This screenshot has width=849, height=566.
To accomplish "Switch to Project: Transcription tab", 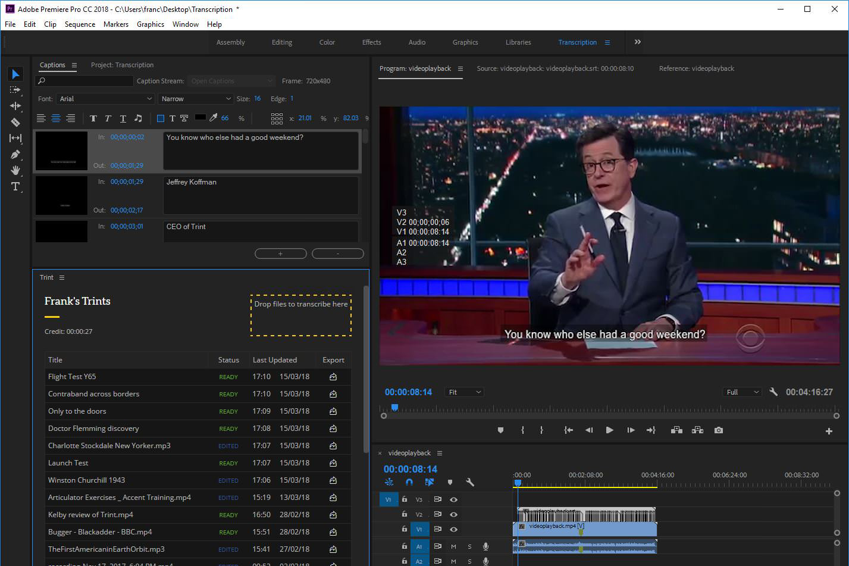I will 122,65.
